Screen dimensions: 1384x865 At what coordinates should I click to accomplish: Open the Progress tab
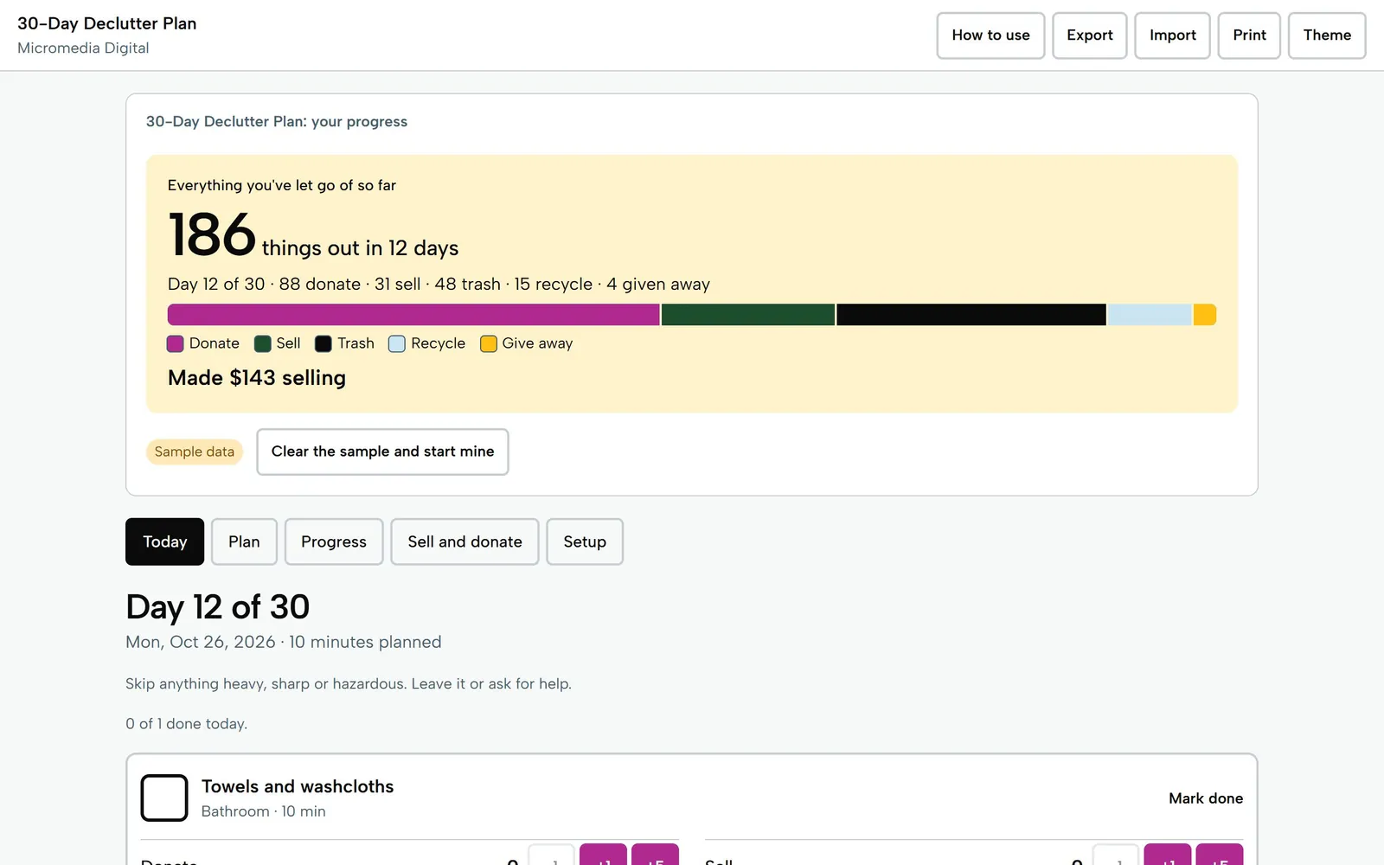point(334,541)
